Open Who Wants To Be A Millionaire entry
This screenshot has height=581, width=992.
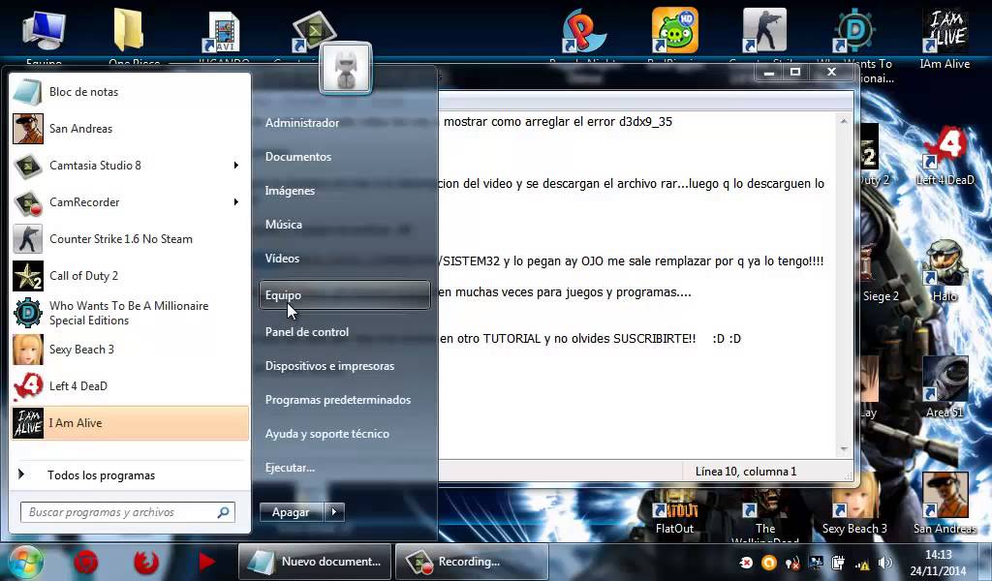click(130, 313)
